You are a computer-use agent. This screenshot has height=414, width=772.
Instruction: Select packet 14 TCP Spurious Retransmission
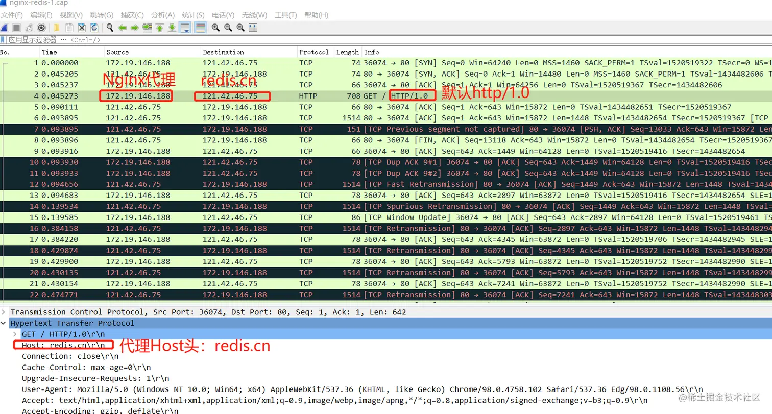[x=386, y=206]
